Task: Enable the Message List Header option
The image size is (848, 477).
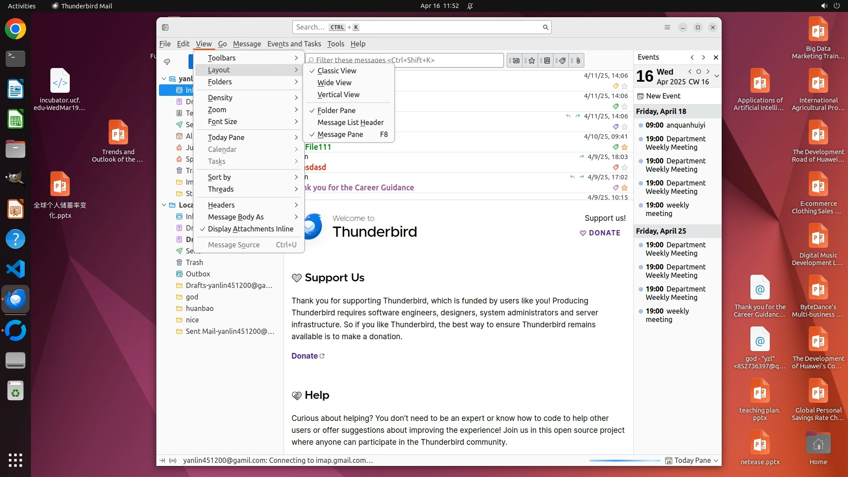Action: point(350,122)
